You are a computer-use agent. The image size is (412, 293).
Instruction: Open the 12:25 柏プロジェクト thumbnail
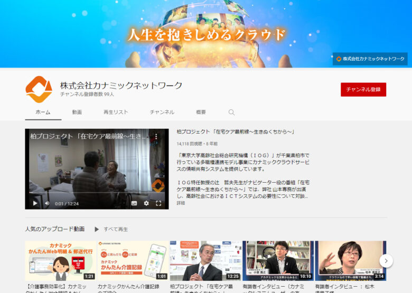pyautogui.click(x=205, y=261)
